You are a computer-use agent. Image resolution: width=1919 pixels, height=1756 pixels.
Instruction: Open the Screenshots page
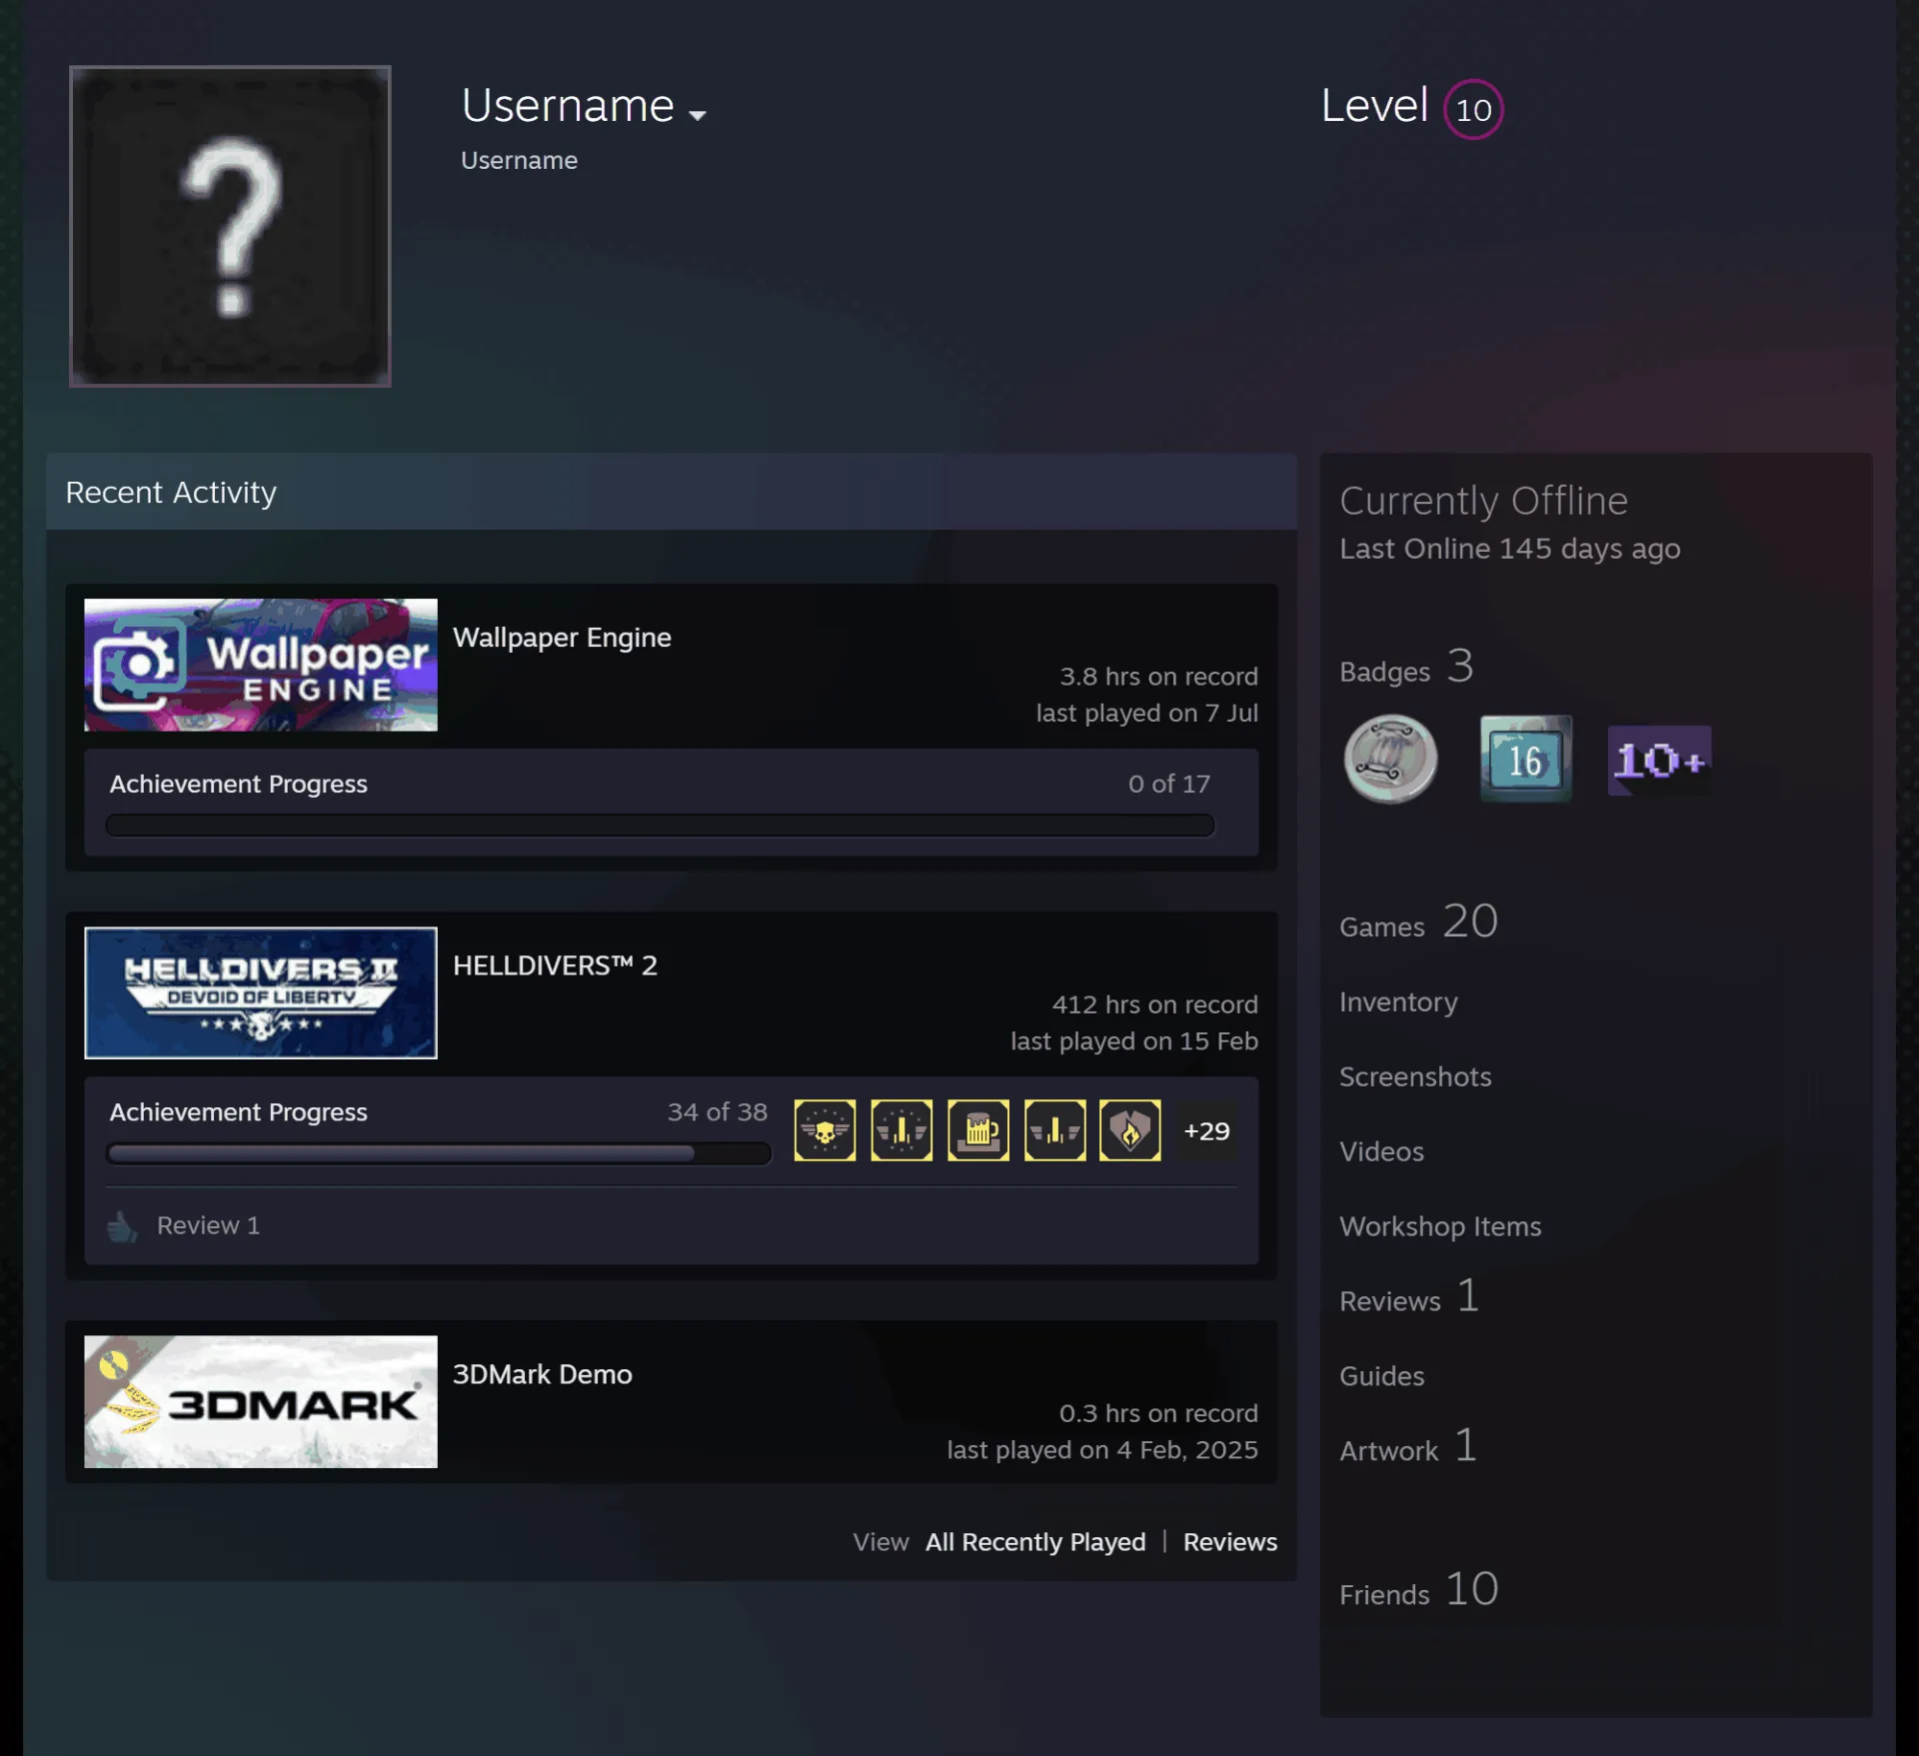[1415, 1076]
